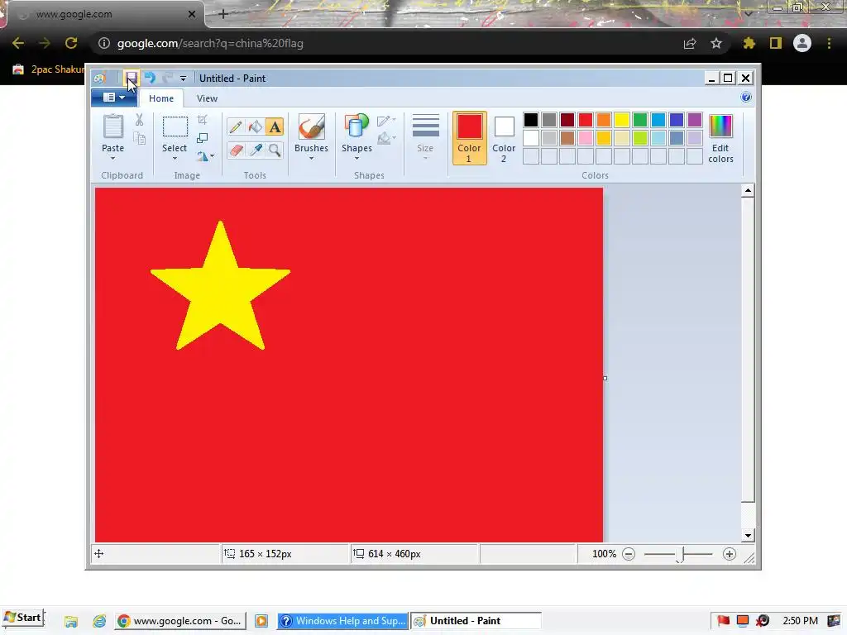
Task: Switch to Windows Help and Support taskbar item
Action: pyautogui.click(x=342, y=621)
